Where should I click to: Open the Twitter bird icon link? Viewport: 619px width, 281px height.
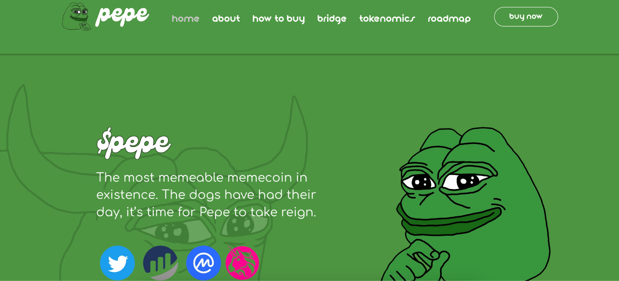pos(117,263)
